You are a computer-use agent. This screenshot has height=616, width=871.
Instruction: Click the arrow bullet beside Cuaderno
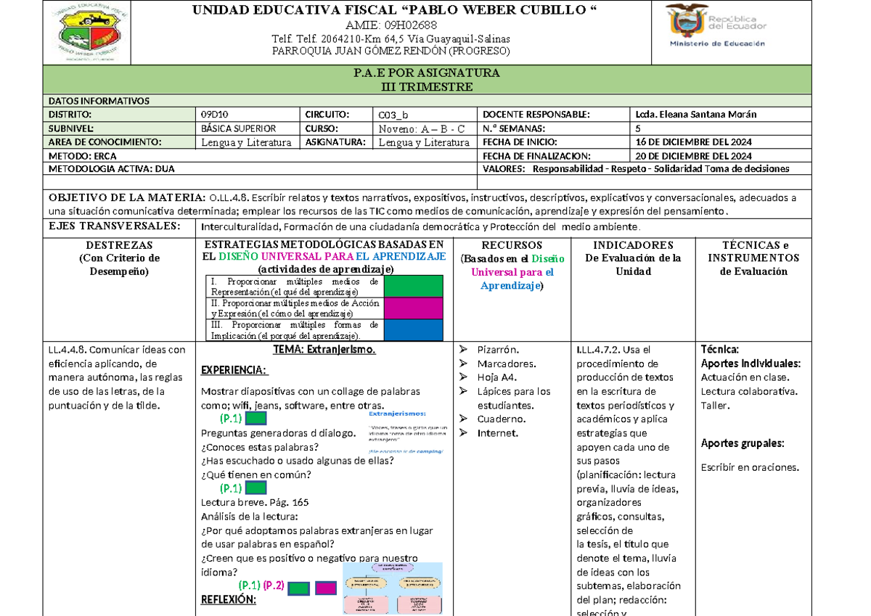[465, 419]
